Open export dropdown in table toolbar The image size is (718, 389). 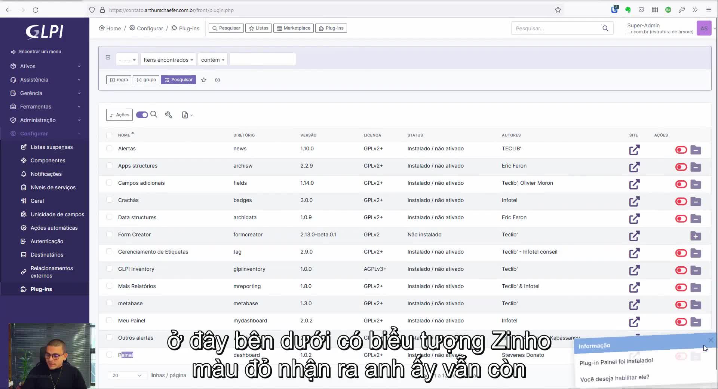pos(187,115)
